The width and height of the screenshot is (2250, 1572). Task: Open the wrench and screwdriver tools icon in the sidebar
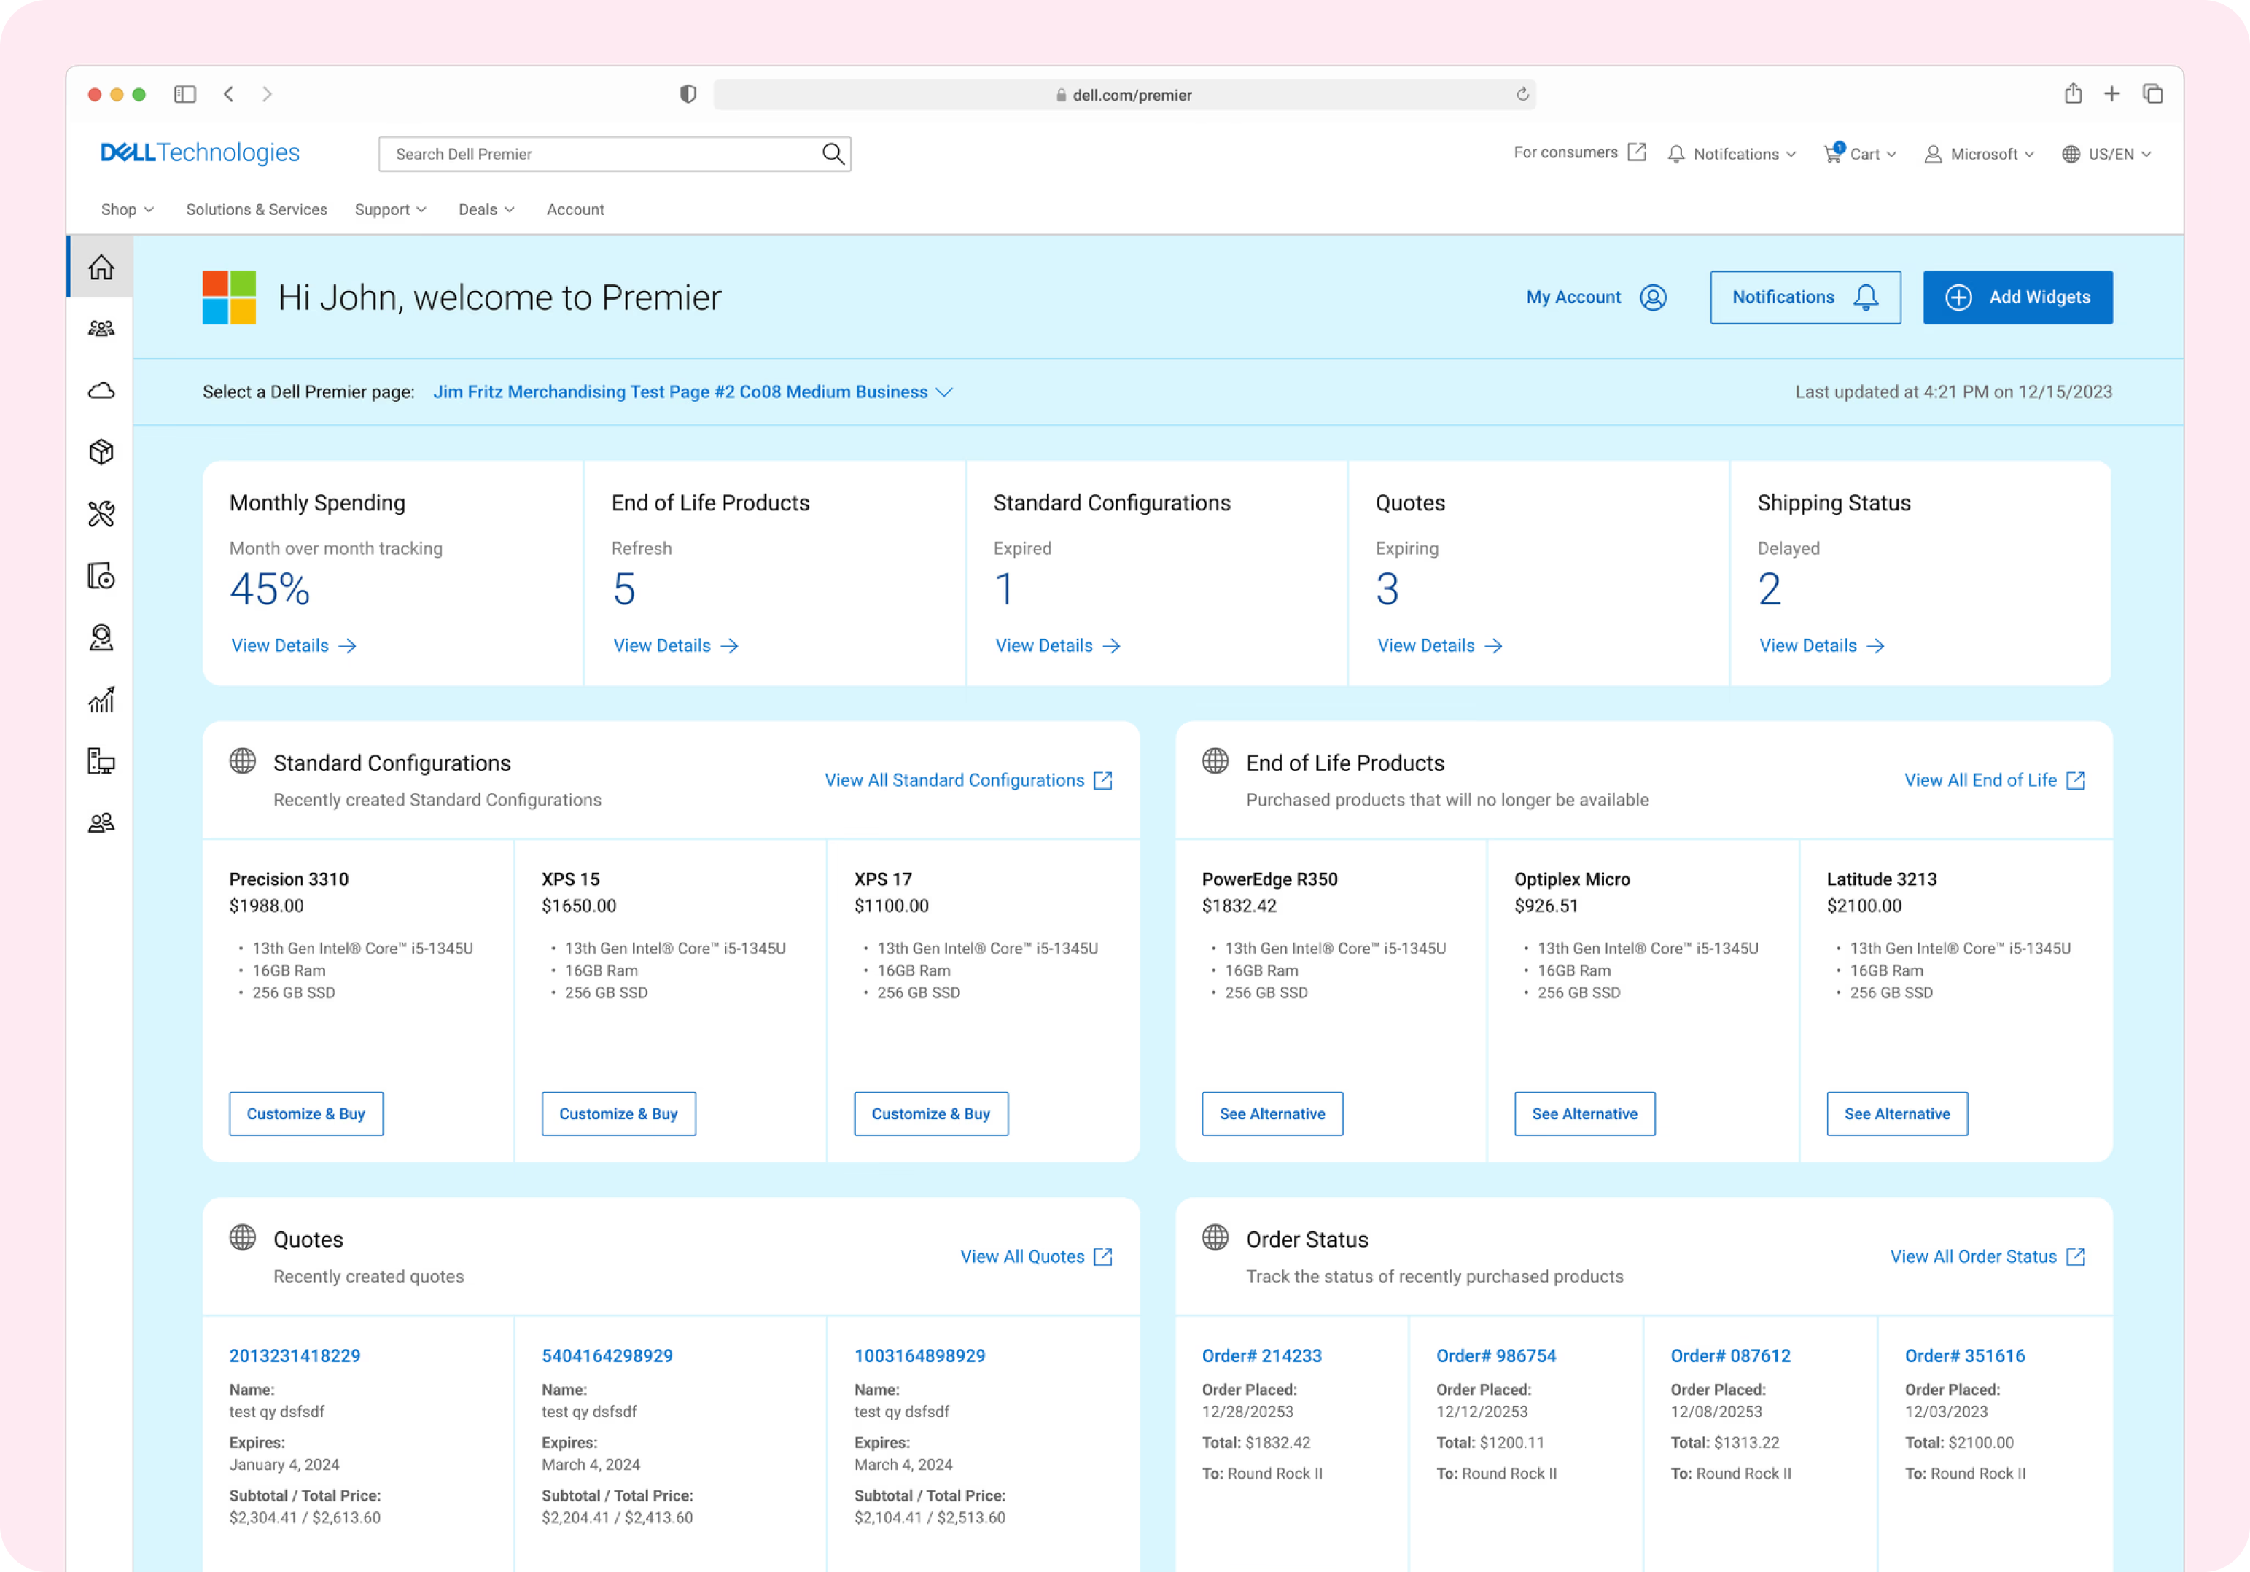pos(101,513)
